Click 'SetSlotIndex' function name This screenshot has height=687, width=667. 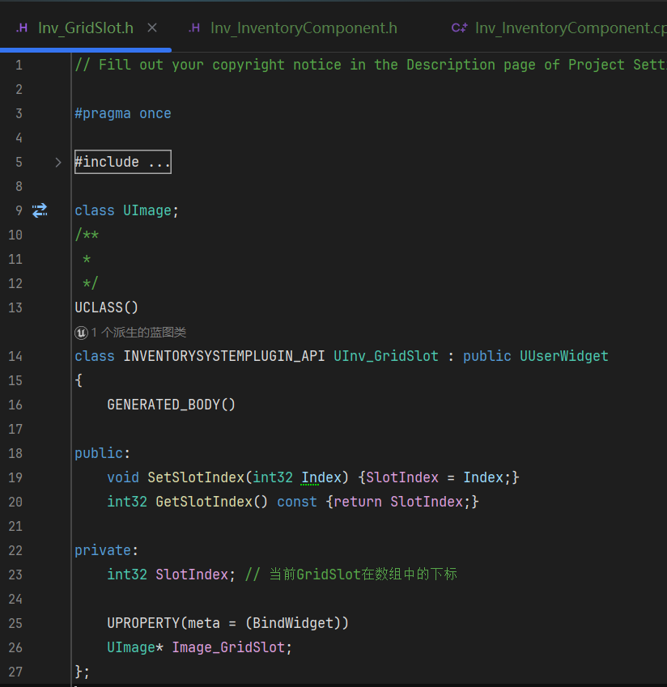point(196,477)
